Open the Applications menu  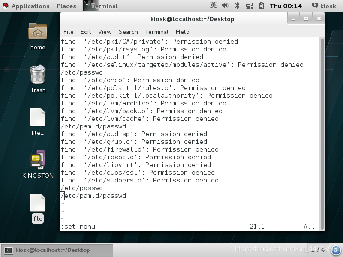coord(30,6)
